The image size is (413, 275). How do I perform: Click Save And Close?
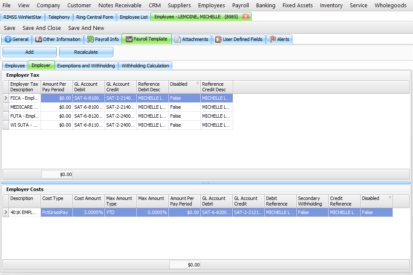pos(42,28)
